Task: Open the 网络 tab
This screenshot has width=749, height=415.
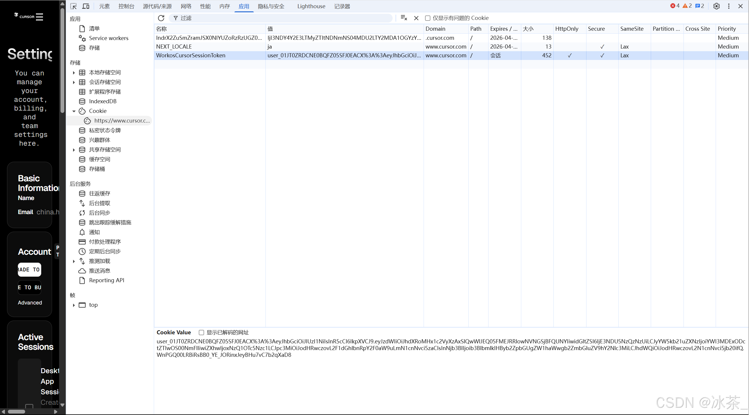Action: click(x=186, y=6)
